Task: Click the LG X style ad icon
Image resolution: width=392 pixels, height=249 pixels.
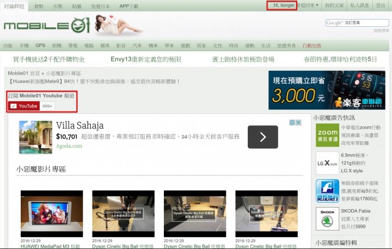Action: (327, 163)
